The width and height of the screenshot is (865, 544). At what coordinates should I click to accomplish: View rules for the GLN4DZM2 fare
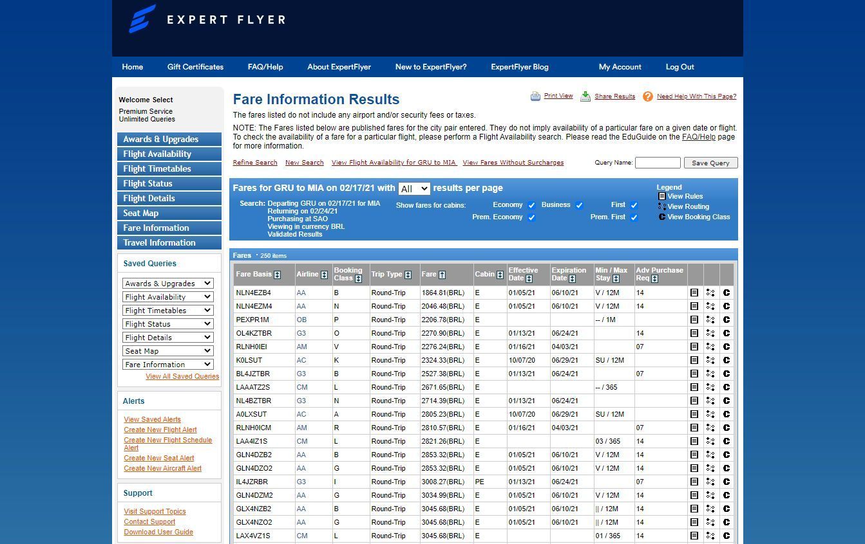click(x=694, y=495)
